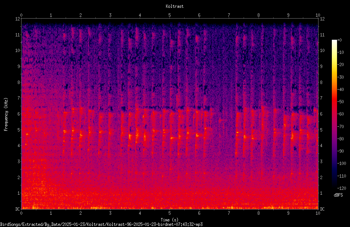
Task: Click the -90 label on the color scale
Action: pos(341,151)
